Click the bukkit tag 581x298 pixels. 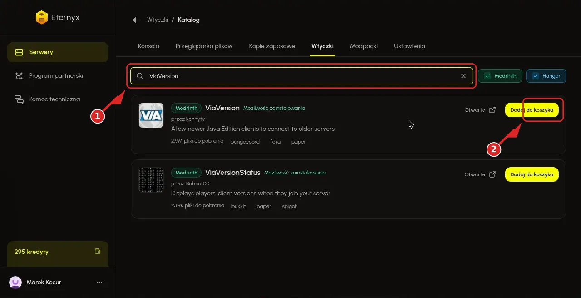point(239,206)
